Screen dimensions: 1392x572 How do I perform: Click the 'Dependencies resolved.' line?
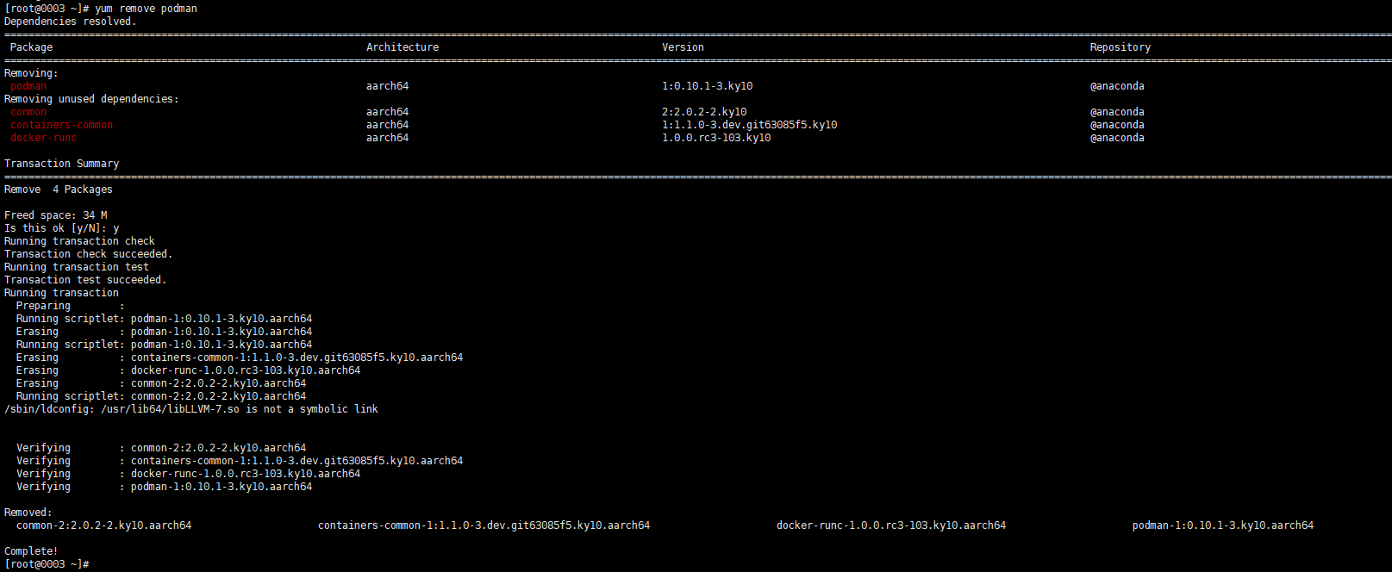pyautogui.click(x=70, y=22)
